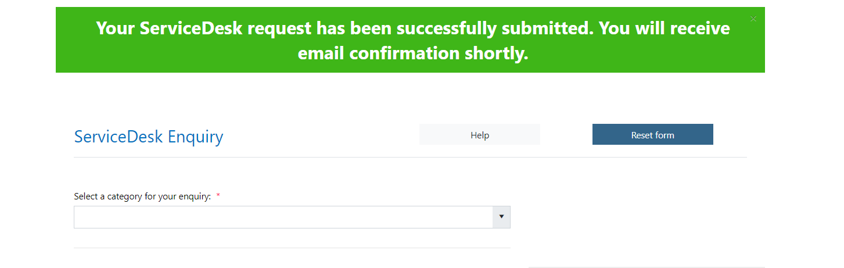Click the word 'Your' starting the banner

pos(116,28)
